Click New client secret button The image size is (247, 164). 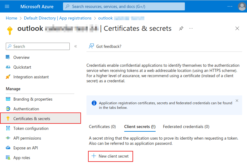[111, 156]
